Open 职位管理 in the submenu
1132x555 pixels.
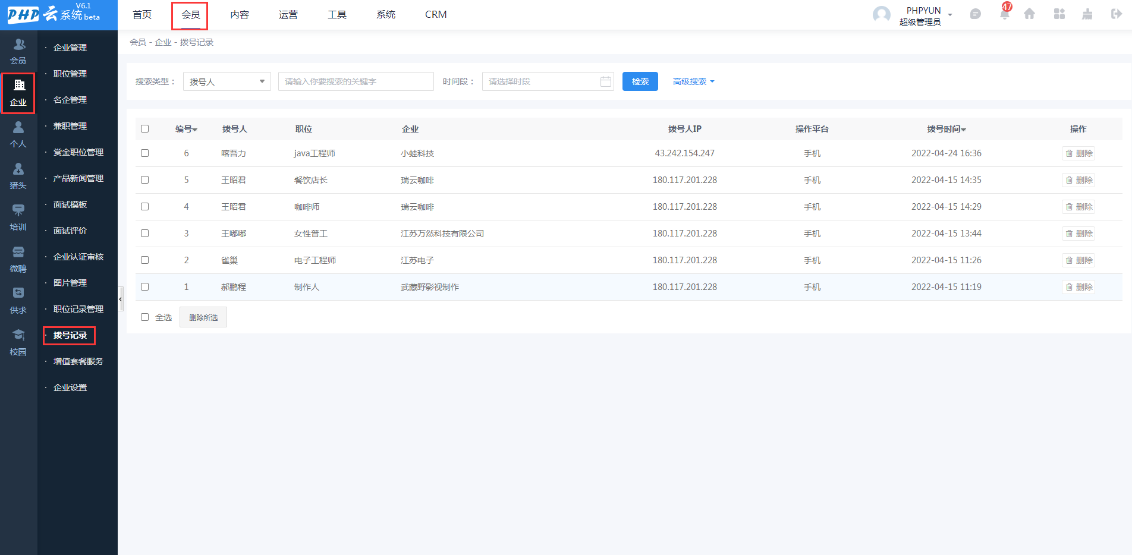click(70, 74)
